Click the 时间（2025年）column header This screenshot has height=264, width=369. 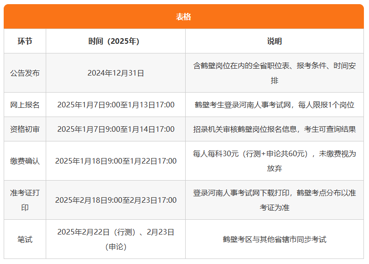[x=115, y=41]
